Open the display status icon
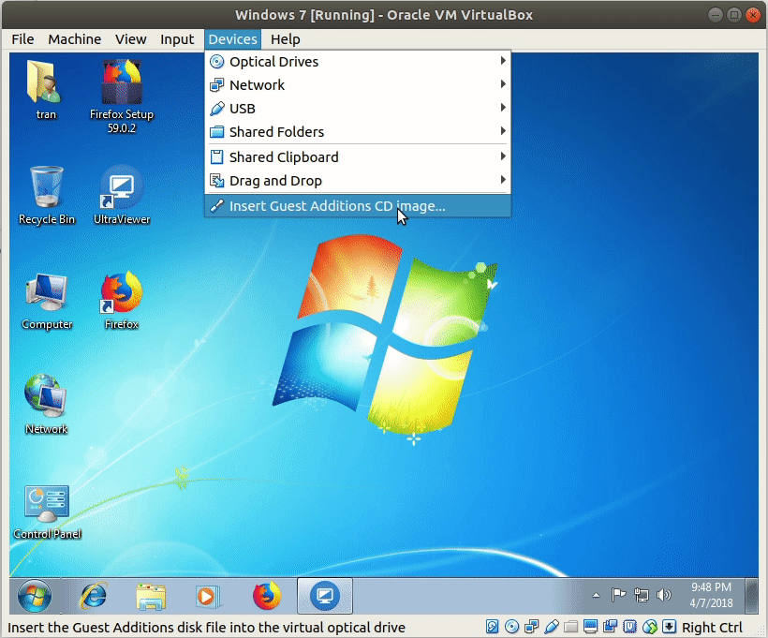 pyautogui.click(x=590, y=627)
